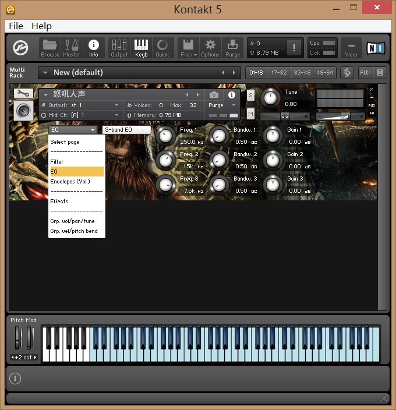Open the Help menu
The image size is (396, 410).
41,26
